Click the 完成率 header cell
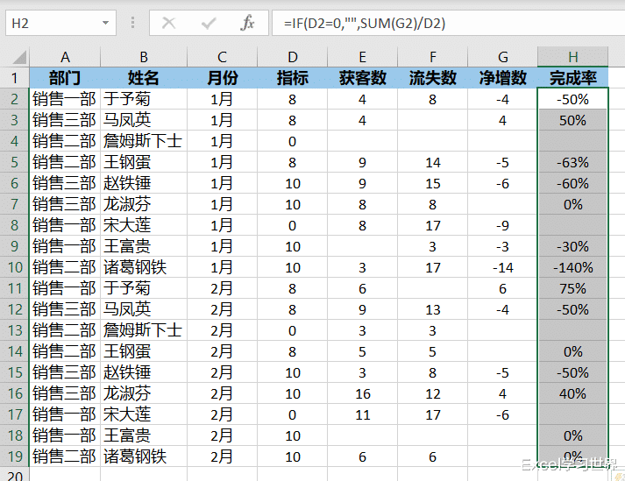This screenshot has width=625, height=481. click(x=572, y=78)
